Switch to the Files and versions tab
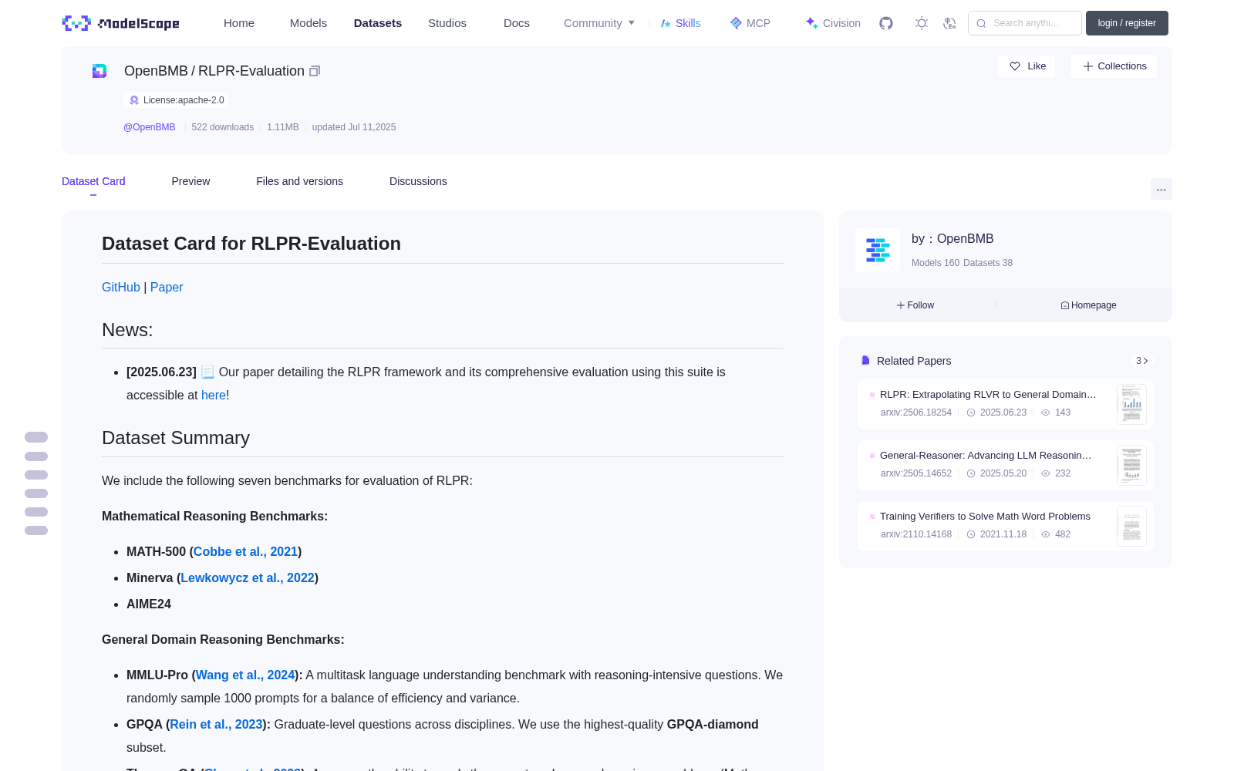Image resolution: width=1234 pixels, height=771 pixels. coord(299,181)
